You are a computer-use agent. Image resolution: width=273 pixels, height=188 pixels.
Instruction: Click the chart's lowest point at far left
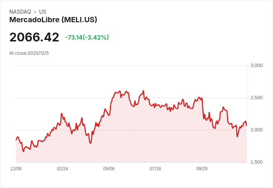pyautogui.click(x=23, y=151)
